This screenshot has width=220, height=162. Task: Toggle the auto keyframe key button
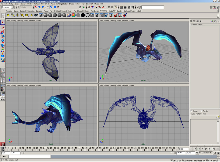click(215, 153)
